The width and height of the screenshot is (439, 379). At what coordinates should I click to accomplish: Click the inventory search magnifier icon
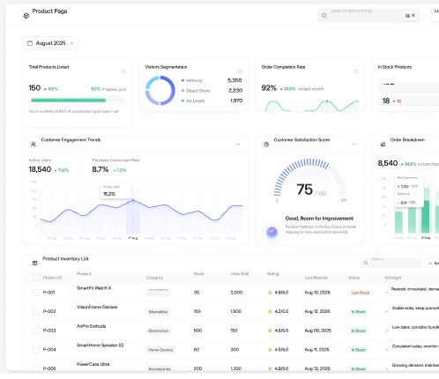(x=366, y=263)
